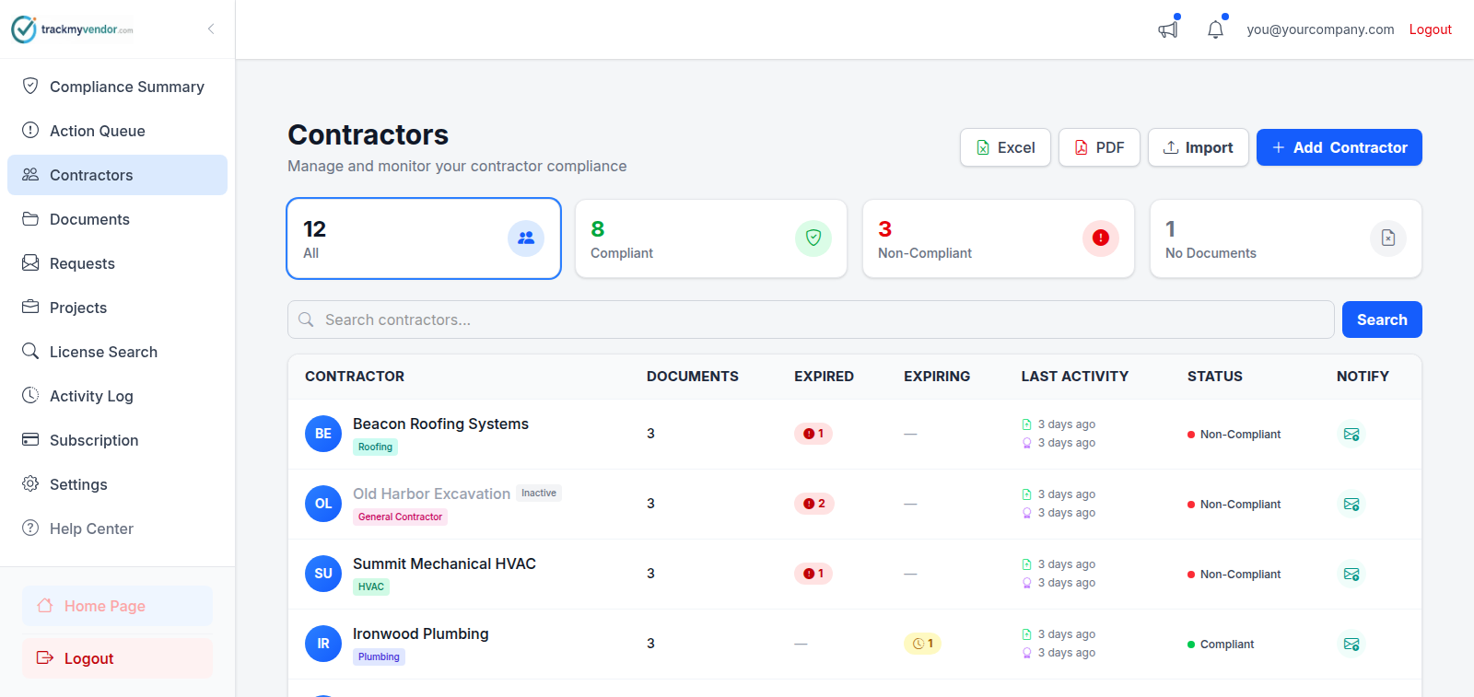Click the CONTRACTOR column header
This screenshot has height=697, width=1474.
pyautogui.click(x=355, y=377)
